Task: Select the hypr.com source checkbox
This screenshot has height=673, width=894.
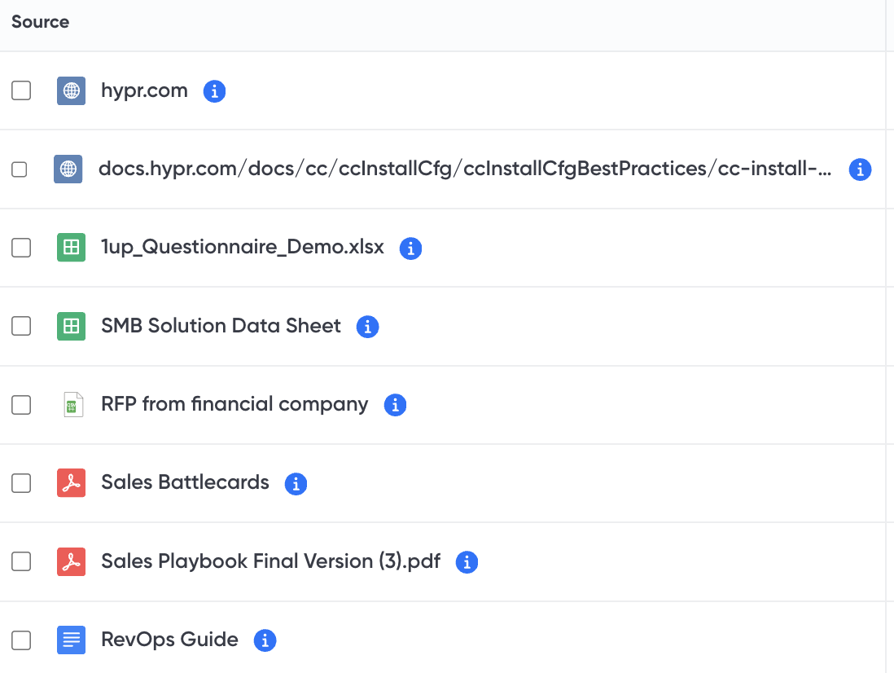Action: (x=21, y=90)
